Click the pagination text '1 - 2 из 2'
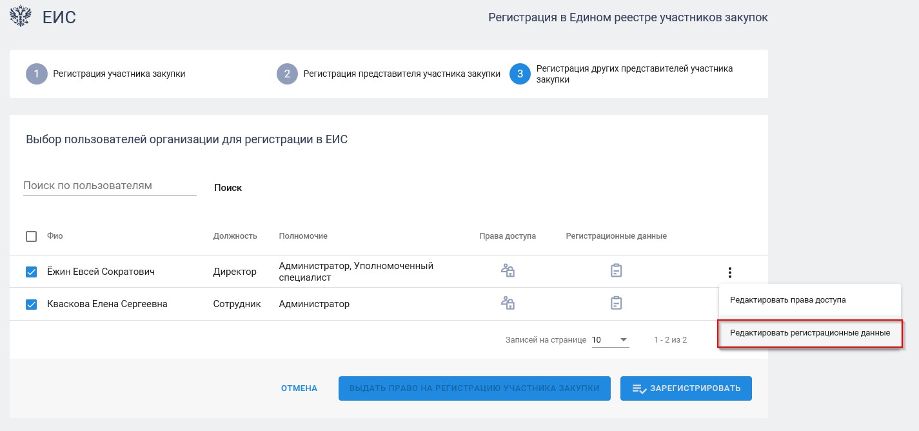 pyautogui.click(x=671, y=340)
